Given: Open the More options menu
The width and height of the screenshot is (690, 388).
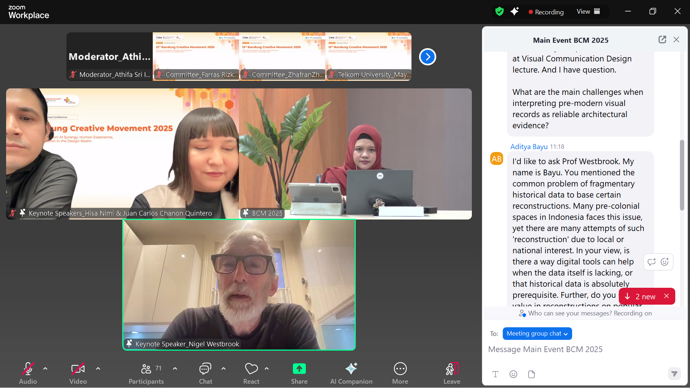Looking at the screenshot, I should [400, 373].
